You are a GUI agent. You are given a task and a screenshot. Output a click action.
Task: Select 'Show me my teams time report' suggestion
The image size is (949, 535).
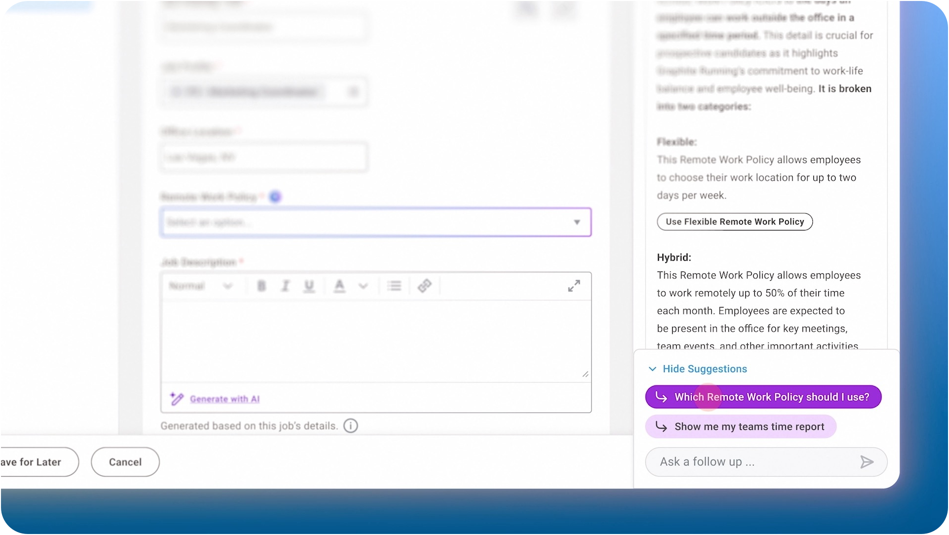pyautogui.click(x=741, y=426)
